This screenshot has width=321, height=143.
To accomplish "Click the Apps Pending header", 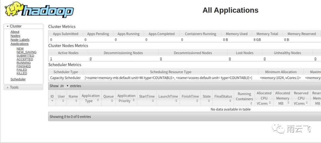I will pyautogui.click(x=98, y=34).
